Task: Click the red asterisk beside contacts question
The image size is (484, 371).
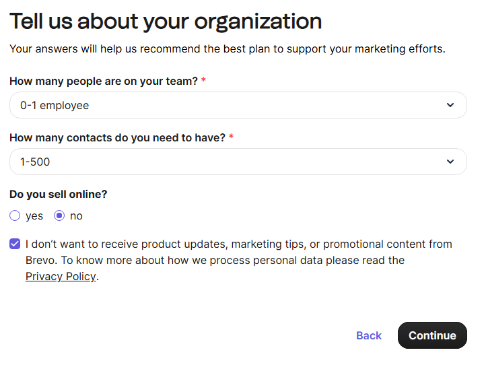Action: click(232, 137)
